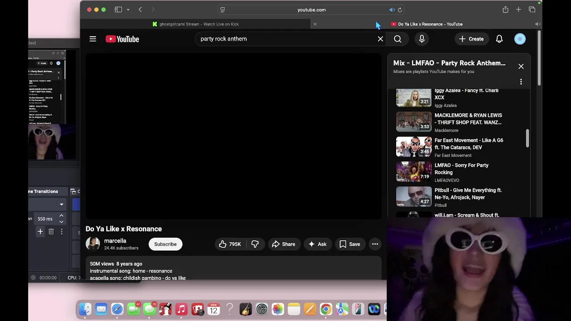Close the Mix playlist panel
The width and height of the screenshot is (571, 321).
click(521, 66)
